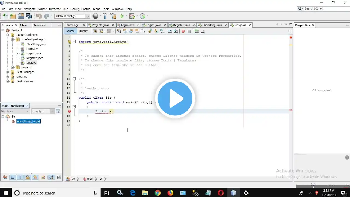Click the large blue play button
This screenshot has height=197, width=350.
point(175,98)
